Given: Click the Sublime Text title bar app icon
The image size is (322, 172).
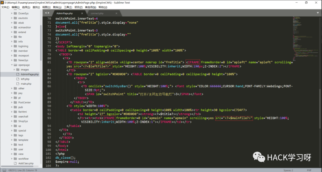Looking at the screenshot, I should tap(2, 3).
